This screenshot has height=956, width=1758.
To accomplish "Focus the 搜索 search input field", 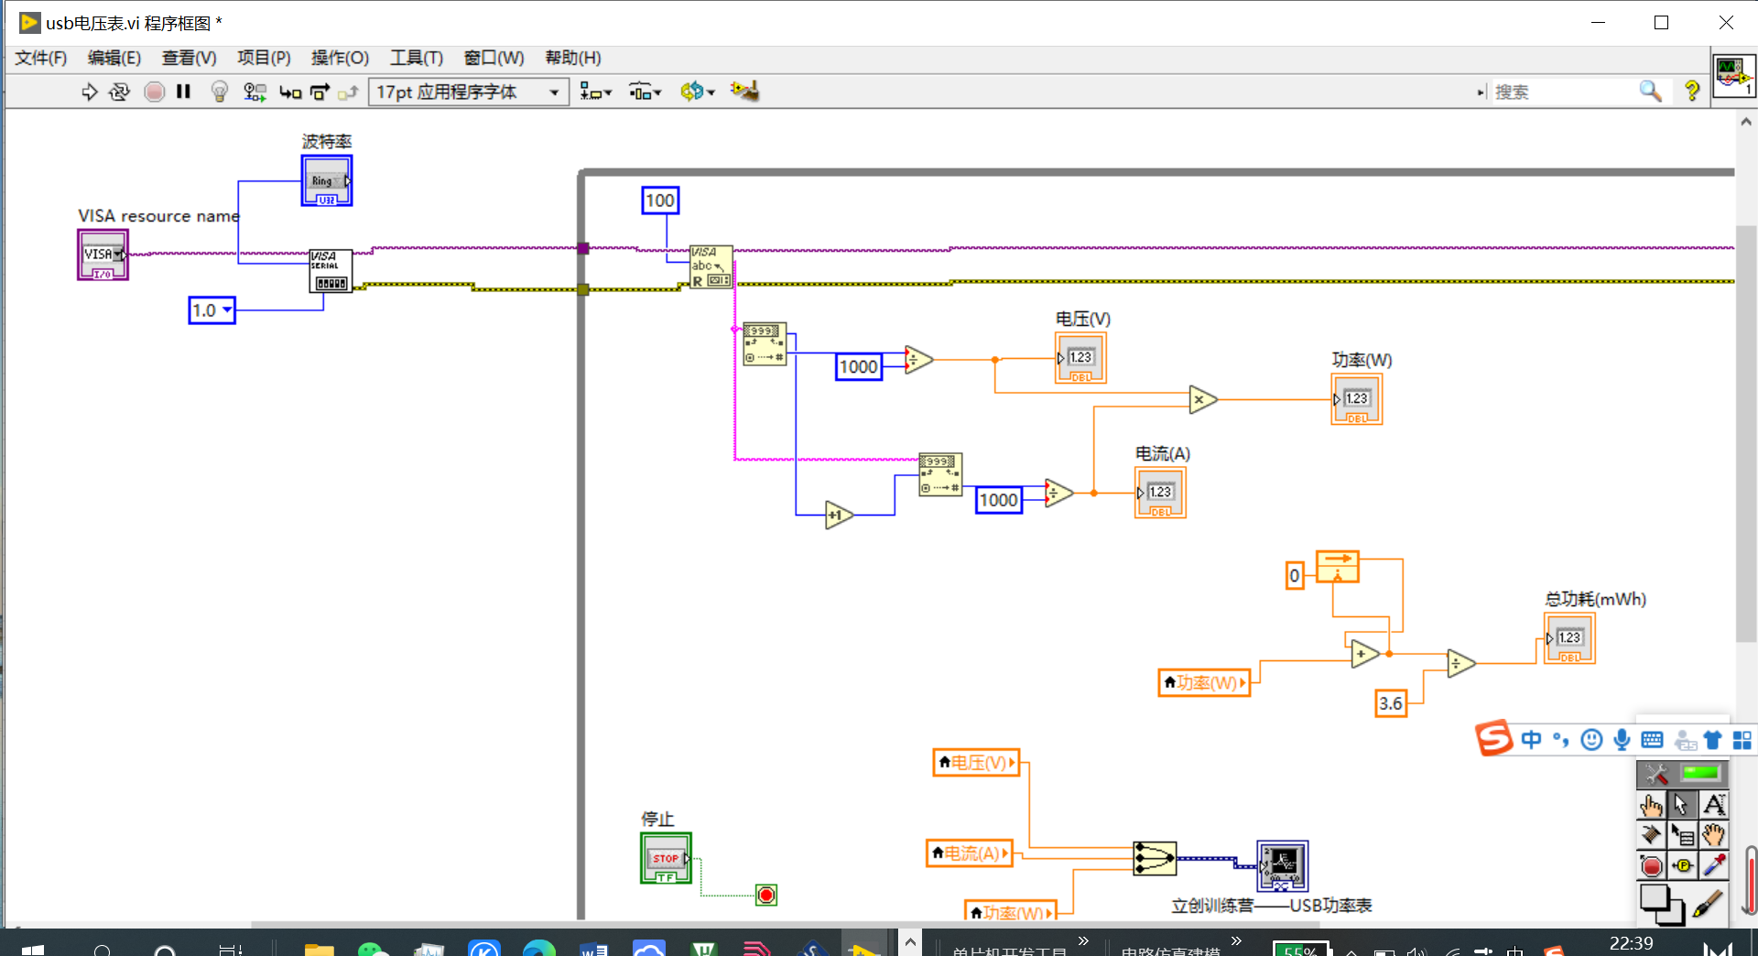I will click(1564, 92).
